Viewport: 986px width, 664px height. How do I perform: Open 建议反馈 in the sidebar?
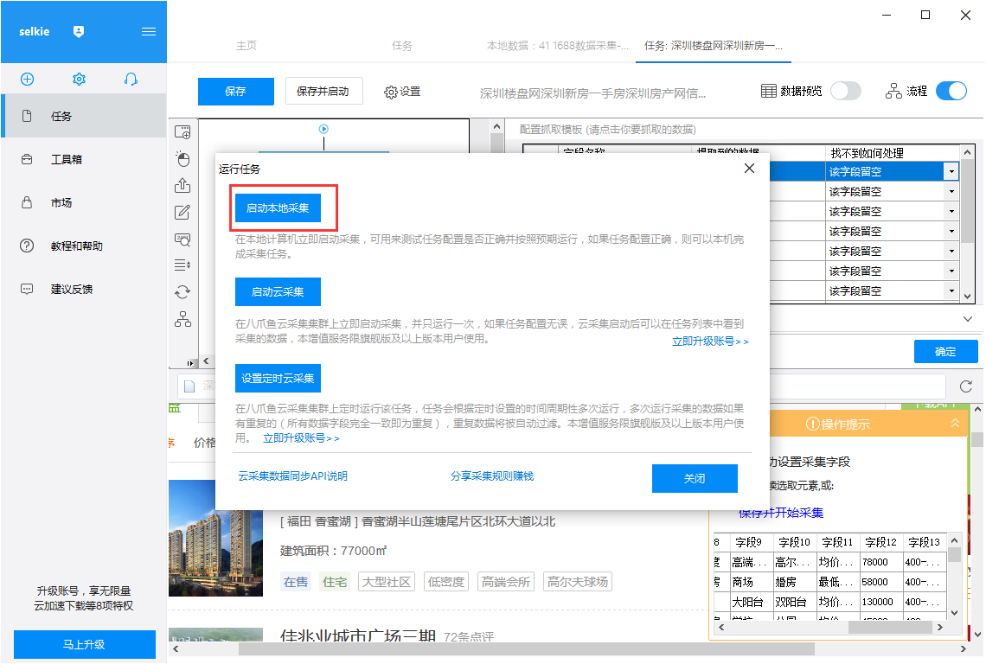click(84, 290)
